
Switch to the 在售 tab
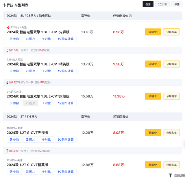148,4
